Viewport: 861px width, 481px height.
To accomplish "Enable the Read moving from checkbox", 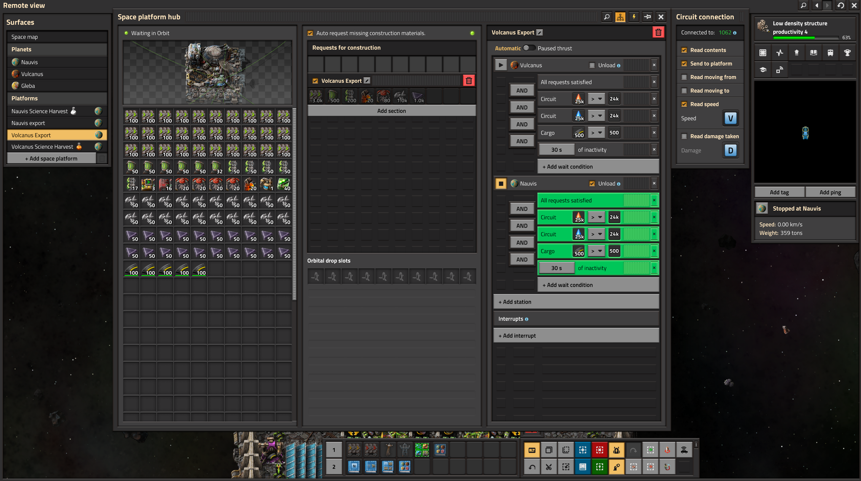I will tap(684, 77).
